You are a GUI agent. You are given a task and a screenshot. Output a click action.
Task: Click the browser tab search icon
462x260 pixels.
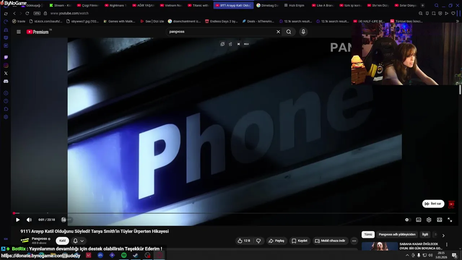[436, 5]
